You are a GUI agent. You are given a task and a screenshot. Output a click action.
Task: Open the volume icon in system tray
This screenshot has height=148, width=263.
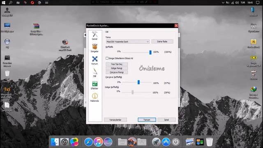237,2
